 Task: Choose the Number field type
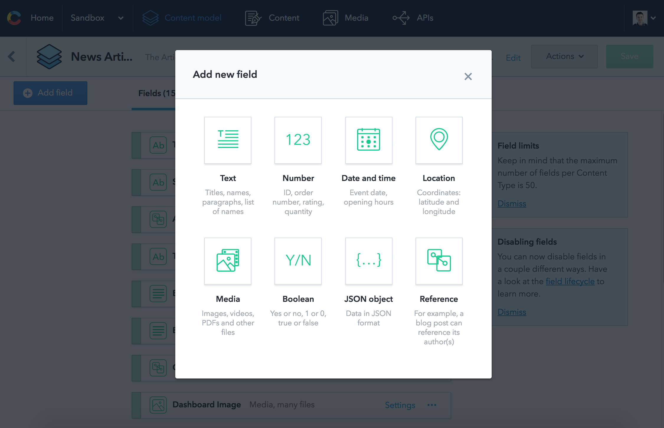(298, 140)
